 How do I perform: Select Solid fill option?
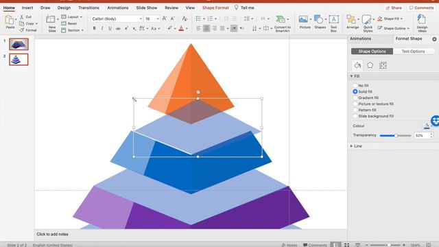point(355,91)
